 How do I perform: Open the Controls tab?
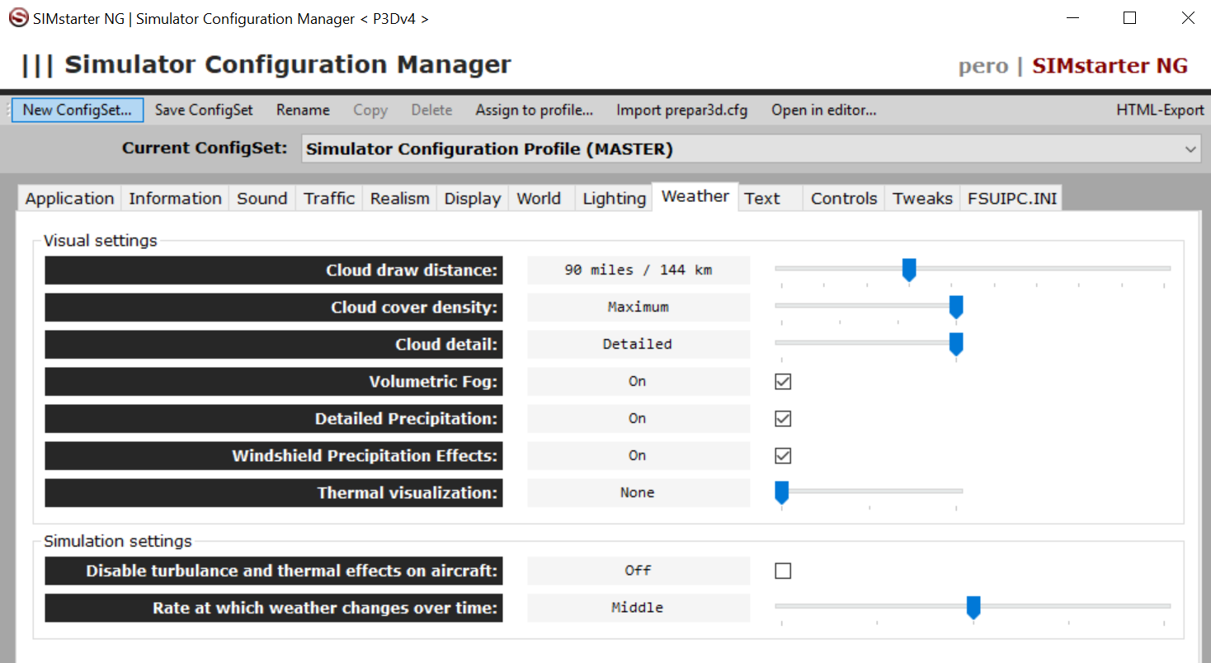pyautogui.click(x=844, y=199)
